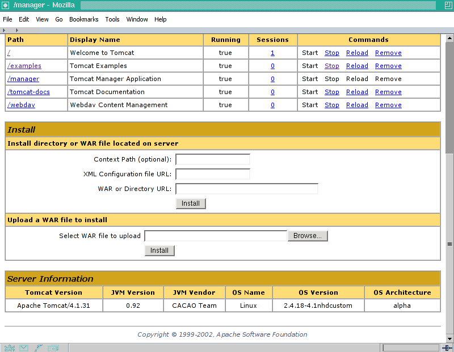Open the File menu
The width and height of the screenshot is (454, 352).
(x=7, y=19)
